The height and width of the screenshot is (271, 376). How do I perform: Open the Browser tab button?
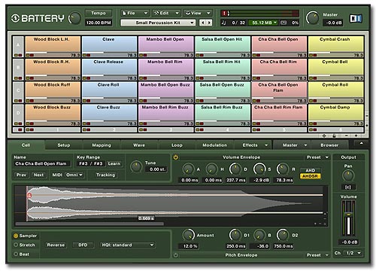[329, 145]
